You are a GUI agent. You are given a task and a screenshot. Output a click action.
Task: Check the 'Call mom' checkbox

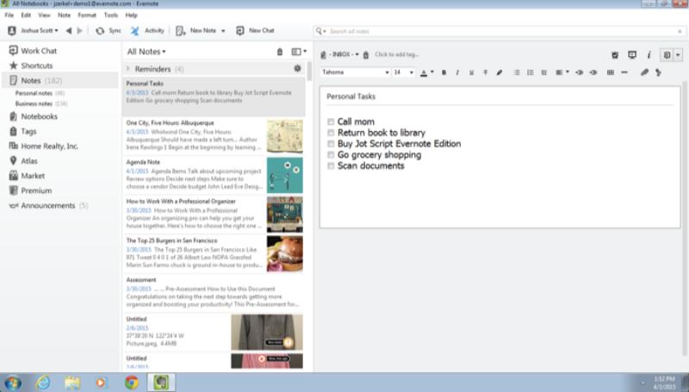pyautogui.click(x=331, y=121)
